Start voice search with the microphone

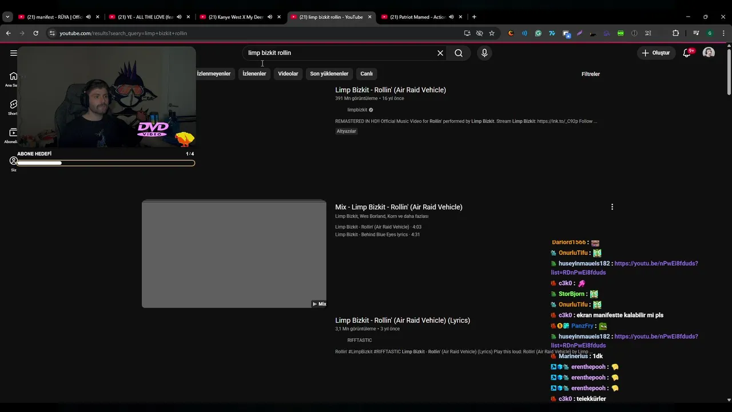pos(484,53)
